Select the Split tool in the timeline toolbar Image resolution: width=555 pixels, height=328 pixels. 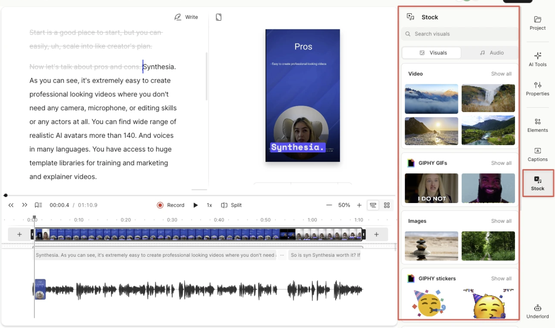(x=231, y=205)
